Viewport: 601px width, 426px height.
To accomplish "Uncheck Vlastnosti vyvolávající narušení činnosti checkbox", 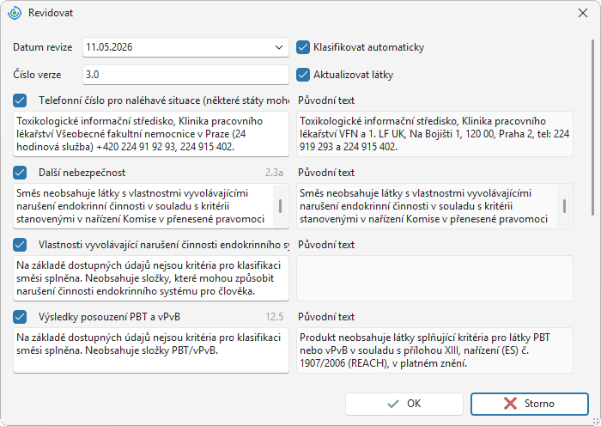I will 20,245.
